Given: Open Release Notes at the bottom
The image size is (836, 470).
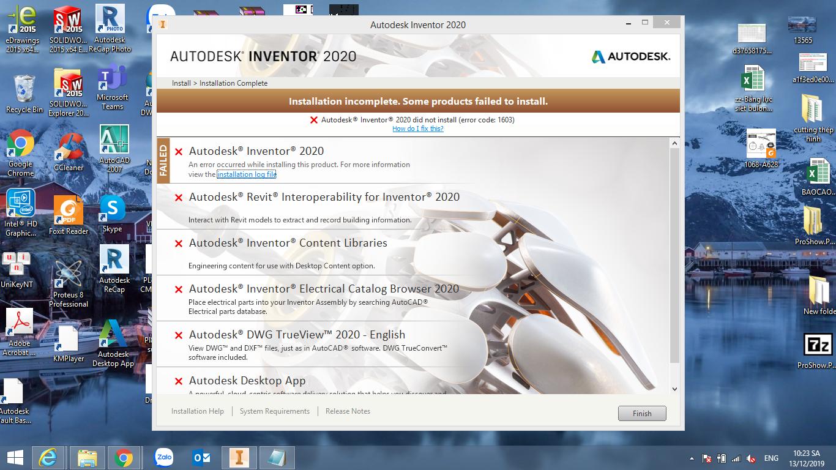Looking at the screenshot, I should [x=347, y=411].
